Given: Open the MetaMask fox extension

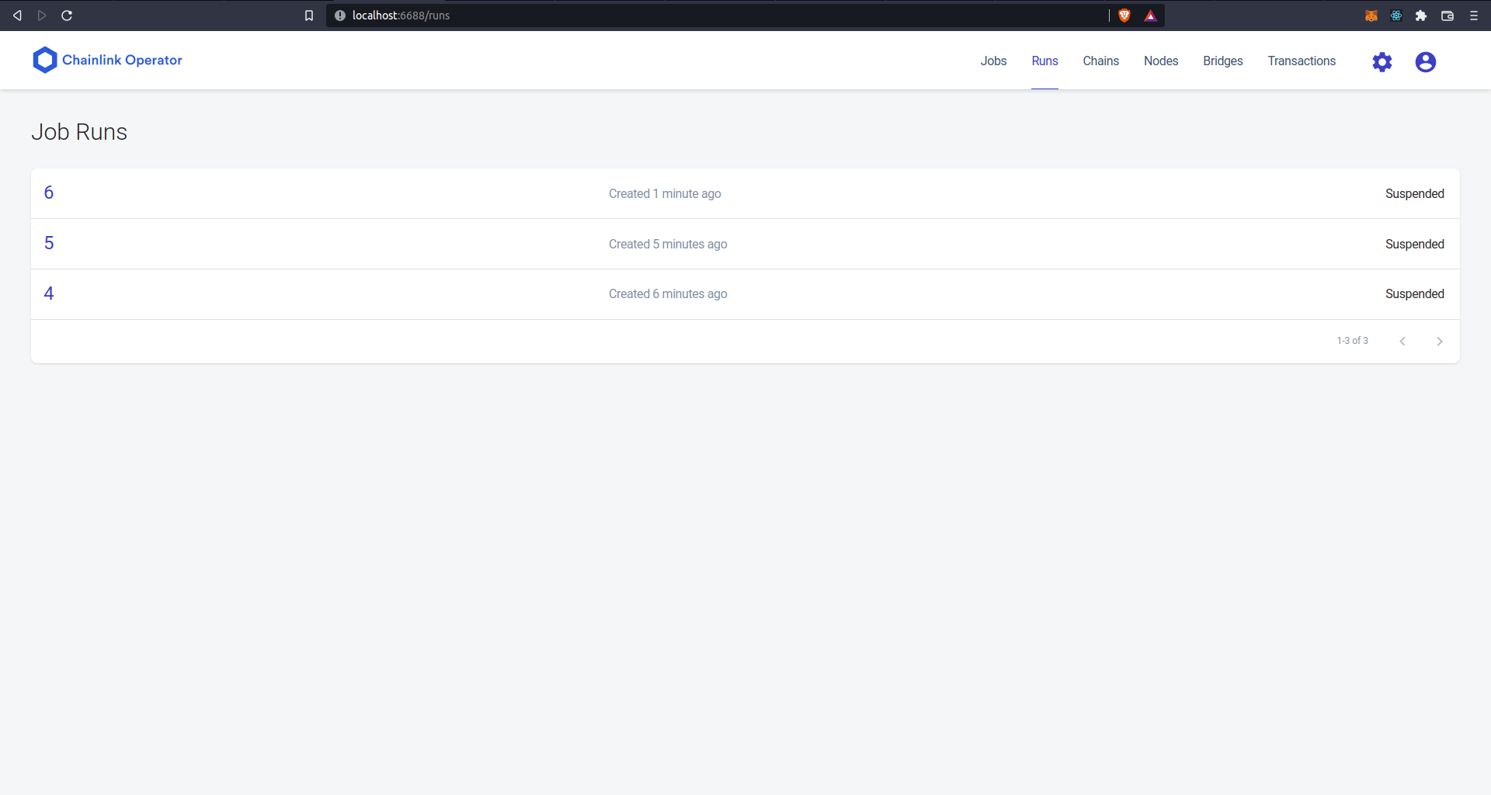Looking at the screenshot, I should click(x=1371, y=16).
